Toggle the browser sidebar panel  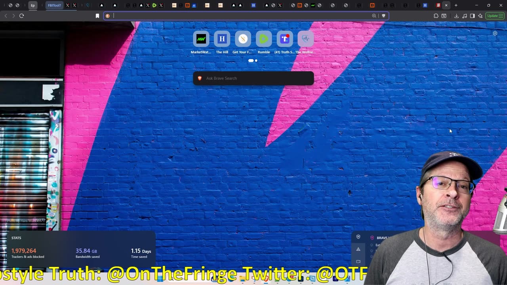point(472,16)
